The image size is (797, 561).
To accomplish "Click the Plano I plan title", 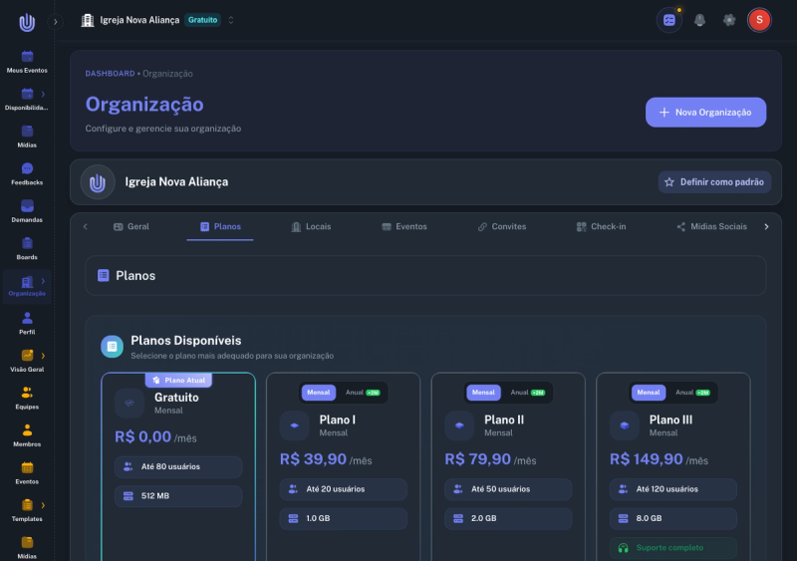I will pos(337,421).
